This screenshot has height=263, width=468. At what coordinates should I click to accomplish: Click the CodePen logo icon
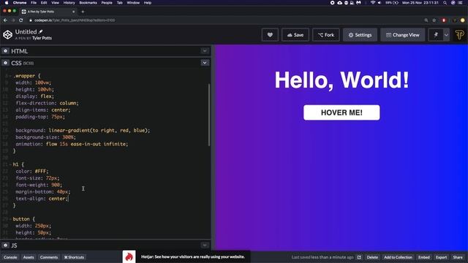point(7,34)
